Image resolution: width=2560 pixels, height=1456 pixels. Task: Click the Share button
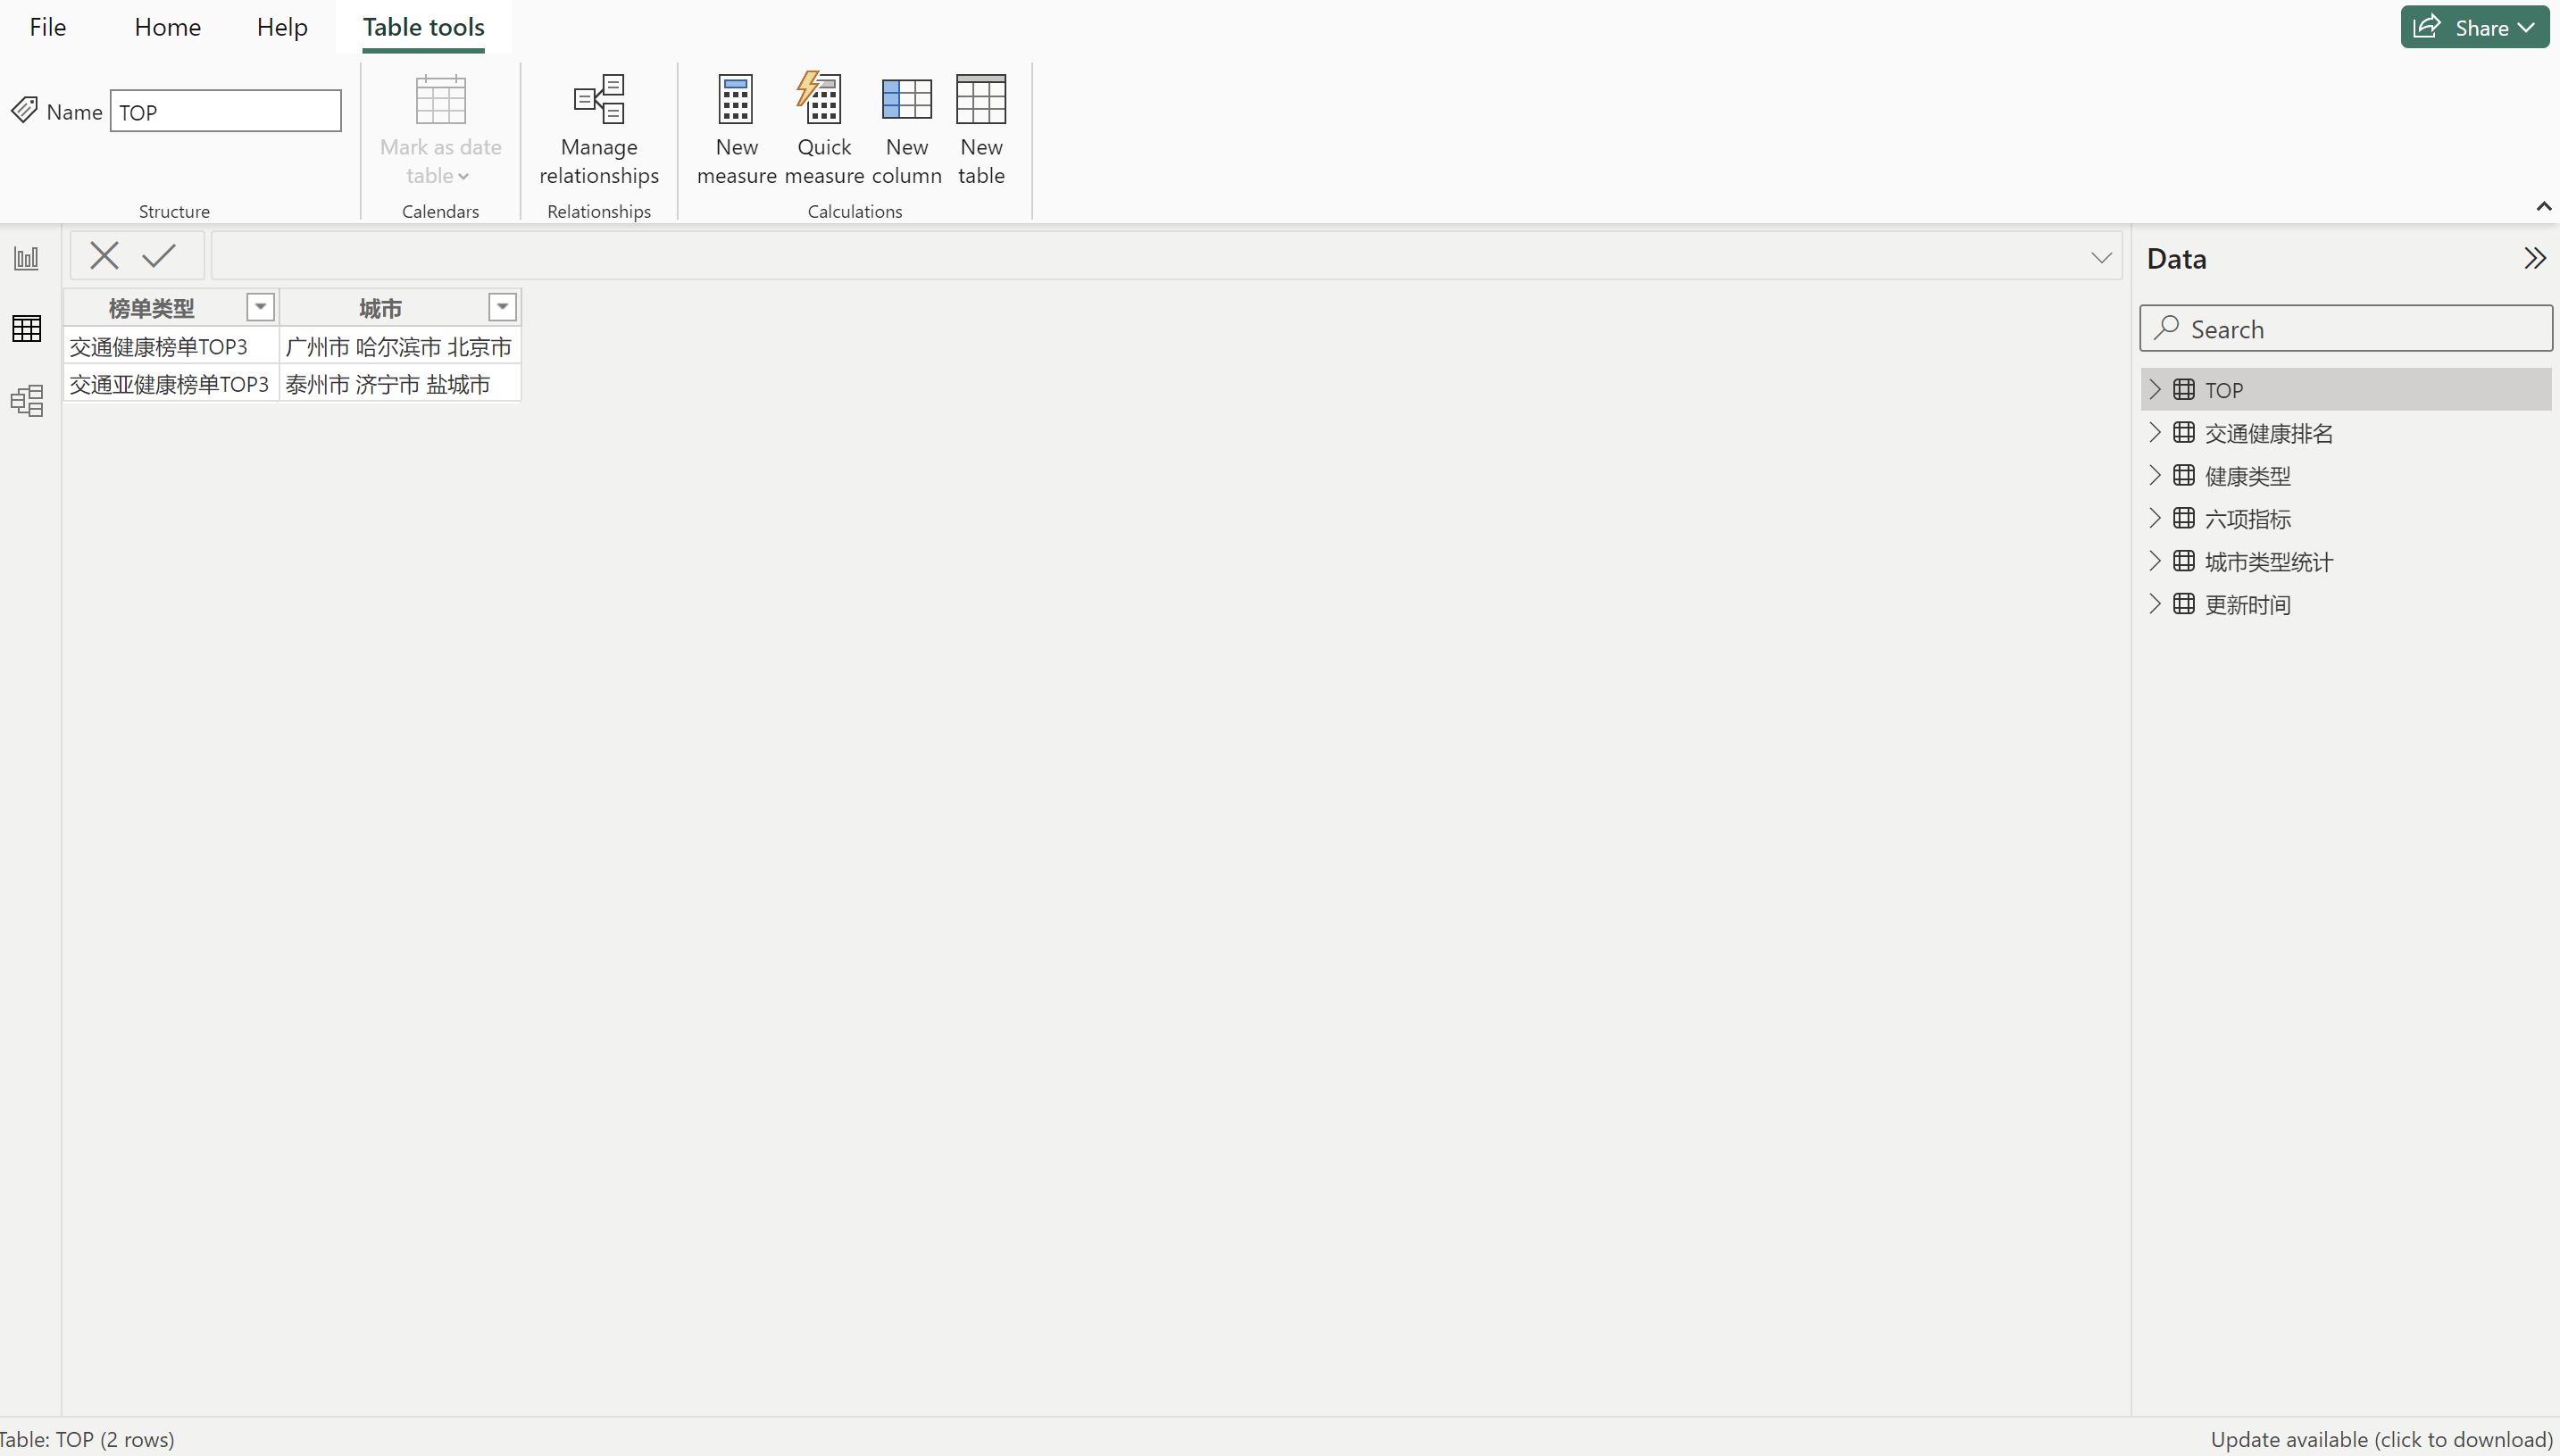[x=2474, y=27]
